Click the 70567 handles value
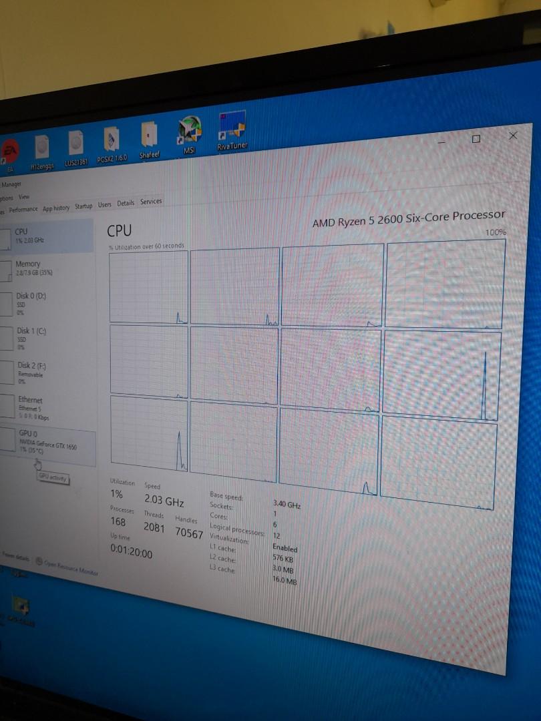Screen dimensions: 541x721 [189, 533]
